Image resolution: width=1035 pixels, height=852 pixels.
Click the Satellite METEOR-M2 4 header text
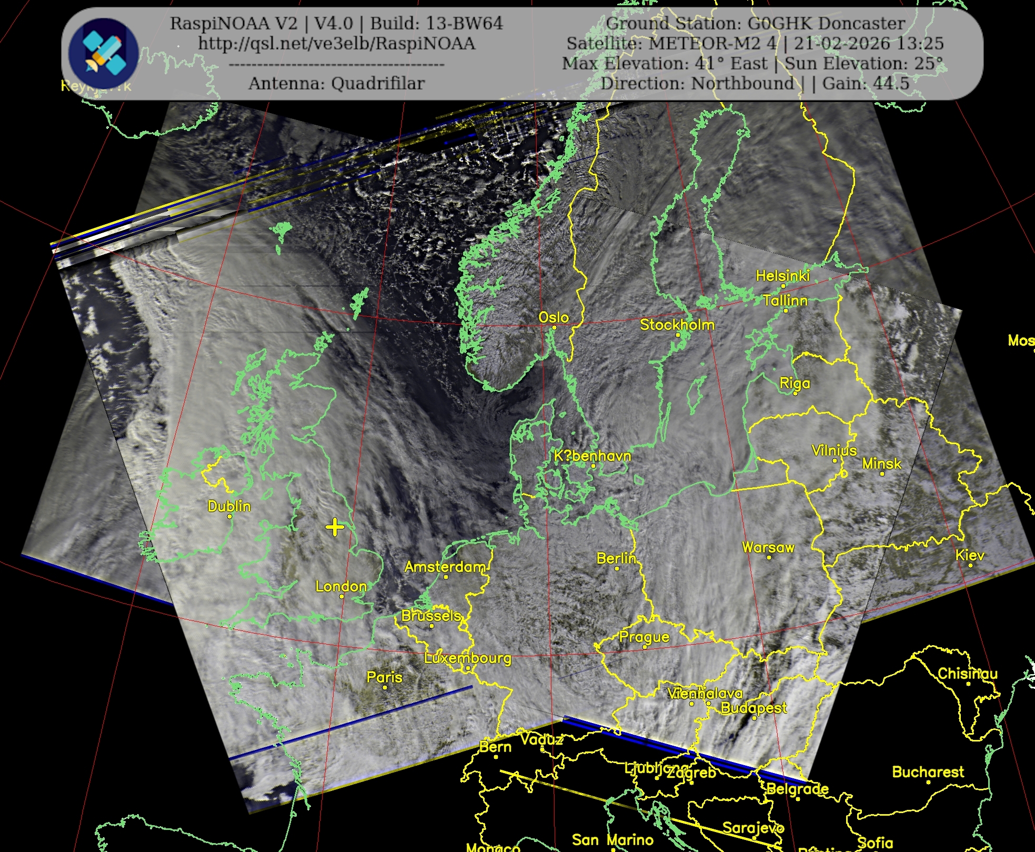point(671,44)
